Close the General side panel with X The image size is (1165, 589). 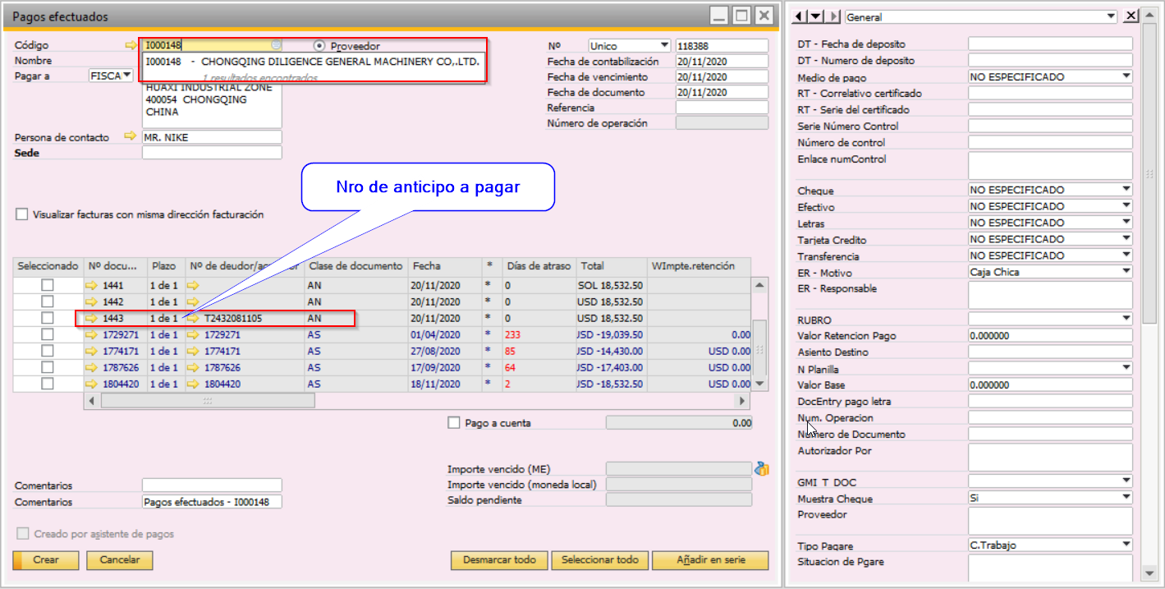tap(1130, 16)
